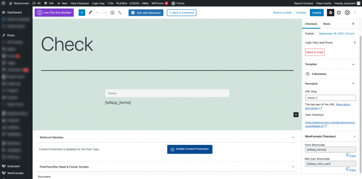The image size is (362, 179).
Task: Open the 3 Revisions history
Action: [x=331, y=74]
